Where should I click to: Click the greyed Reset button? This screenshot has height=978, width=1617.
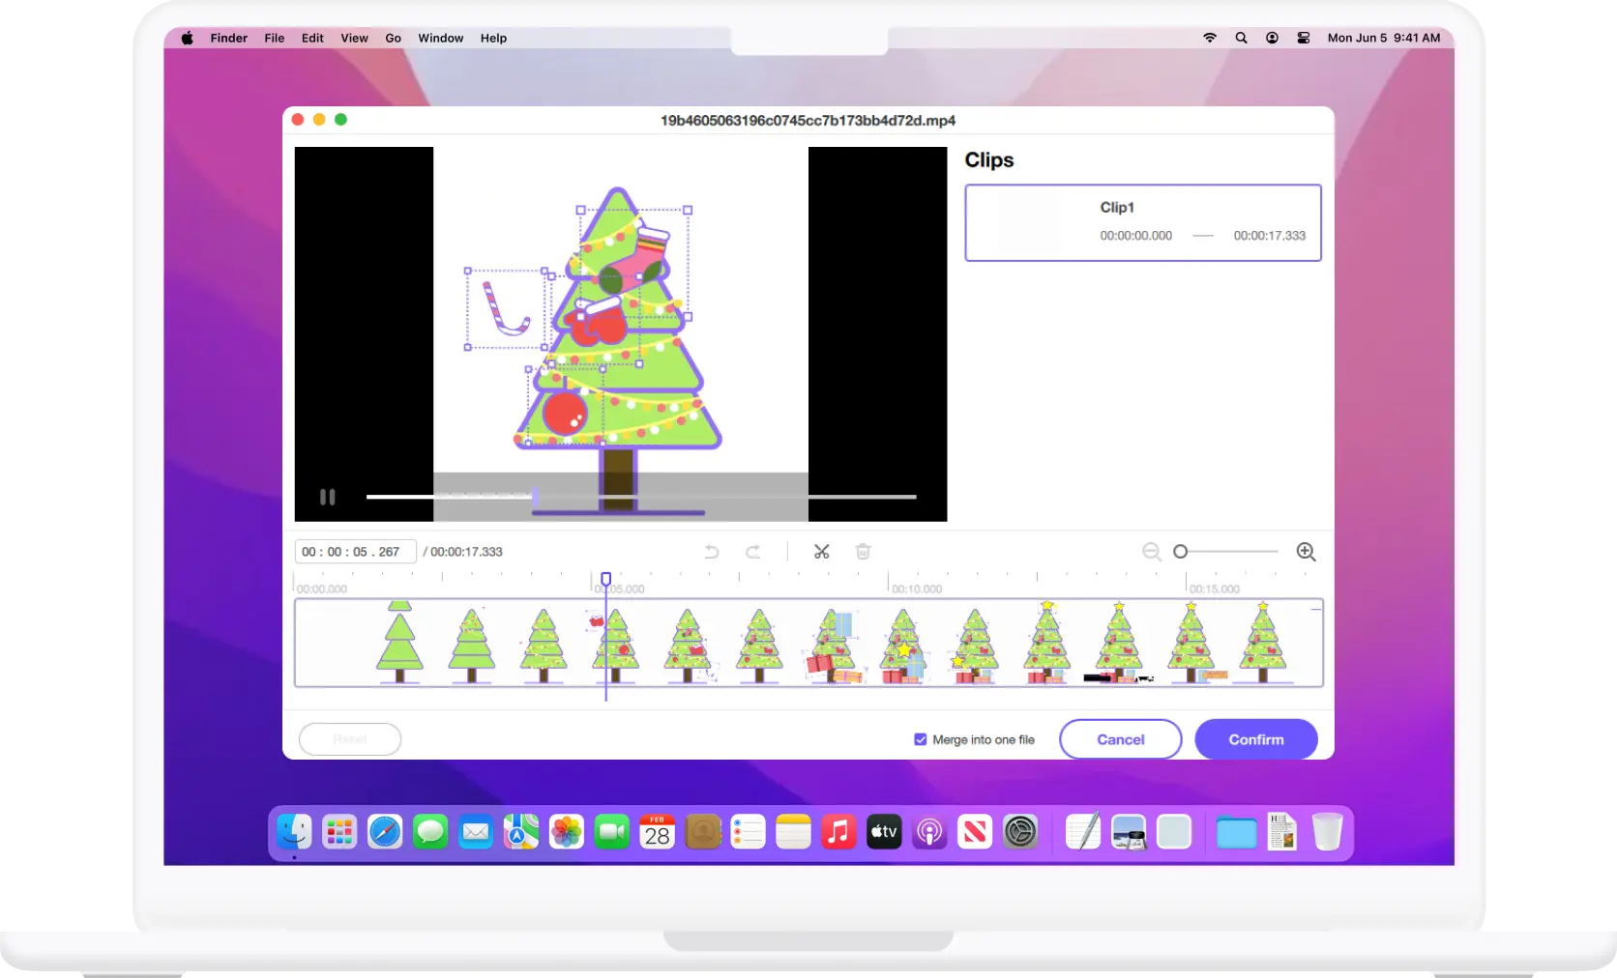350,739
